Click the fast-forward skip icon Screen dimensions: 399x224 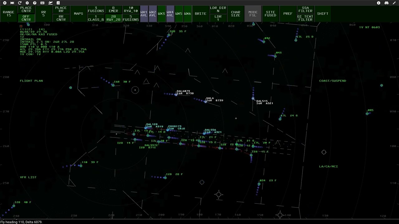12,3
